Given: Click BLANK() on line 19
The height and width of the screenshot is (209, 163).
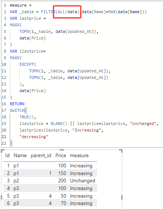Looking at the screenshot, I should click(59, 123).
